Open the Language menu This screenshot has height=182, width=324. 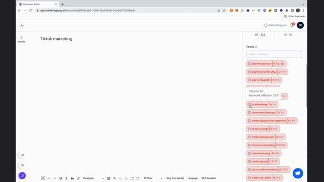192,178
